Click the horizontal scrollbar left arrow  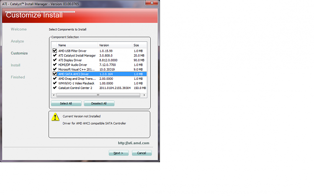(54, 95)
